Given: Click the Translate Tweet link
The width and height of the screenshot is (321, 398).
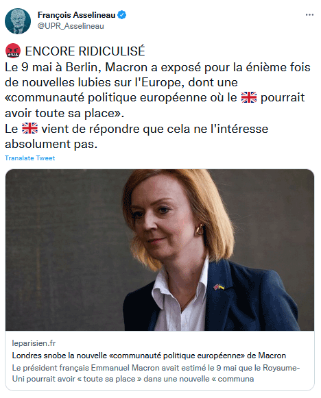Looking at the screenshot, I should pyautogui.click(x=29, y=158).
